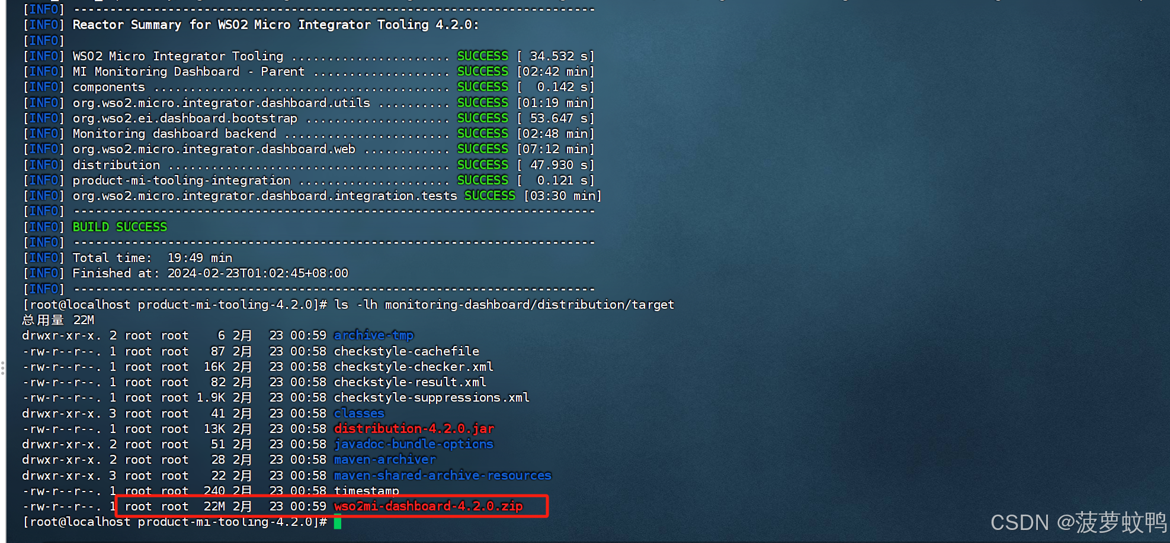Click the '[ 34.532 s]' duration value
Viewport: 1170px width, 543px height.
click(556, 56)
